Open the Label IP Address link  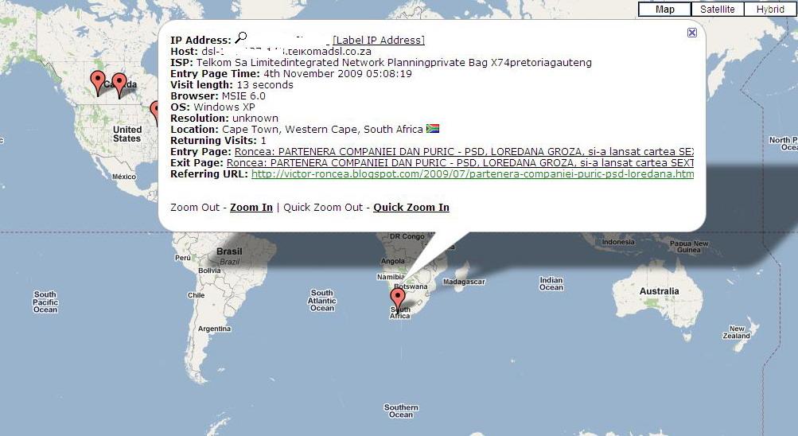click(x=379, y=41)
